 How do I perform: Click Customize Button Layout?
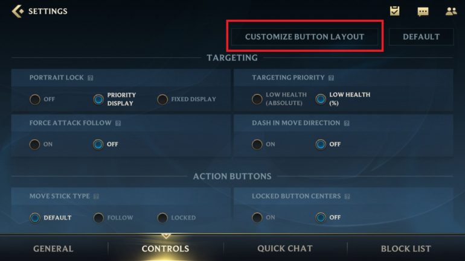tap(304, 37)
